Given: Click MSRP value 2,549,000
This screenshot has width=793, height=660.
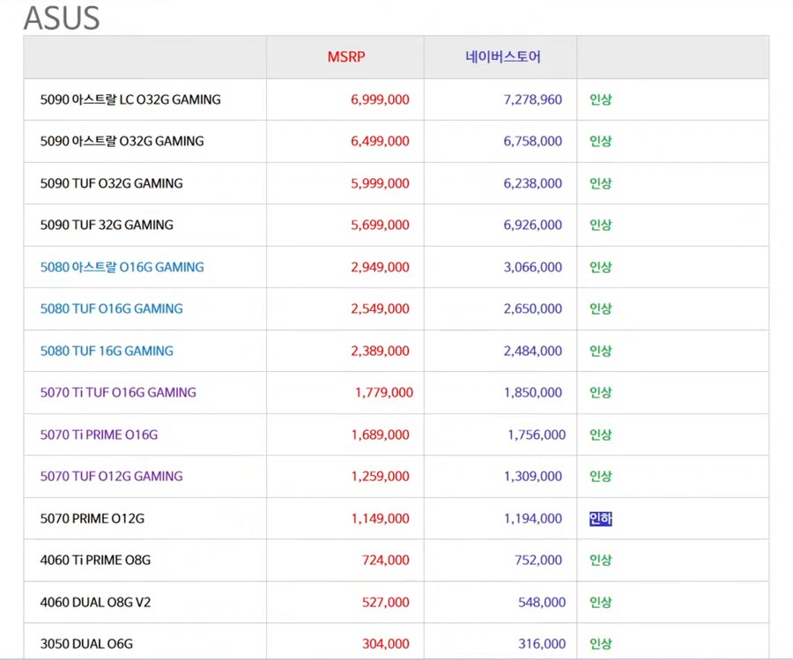Looking at the screenshot, I should pyautogui.click(x=380, y=308).
